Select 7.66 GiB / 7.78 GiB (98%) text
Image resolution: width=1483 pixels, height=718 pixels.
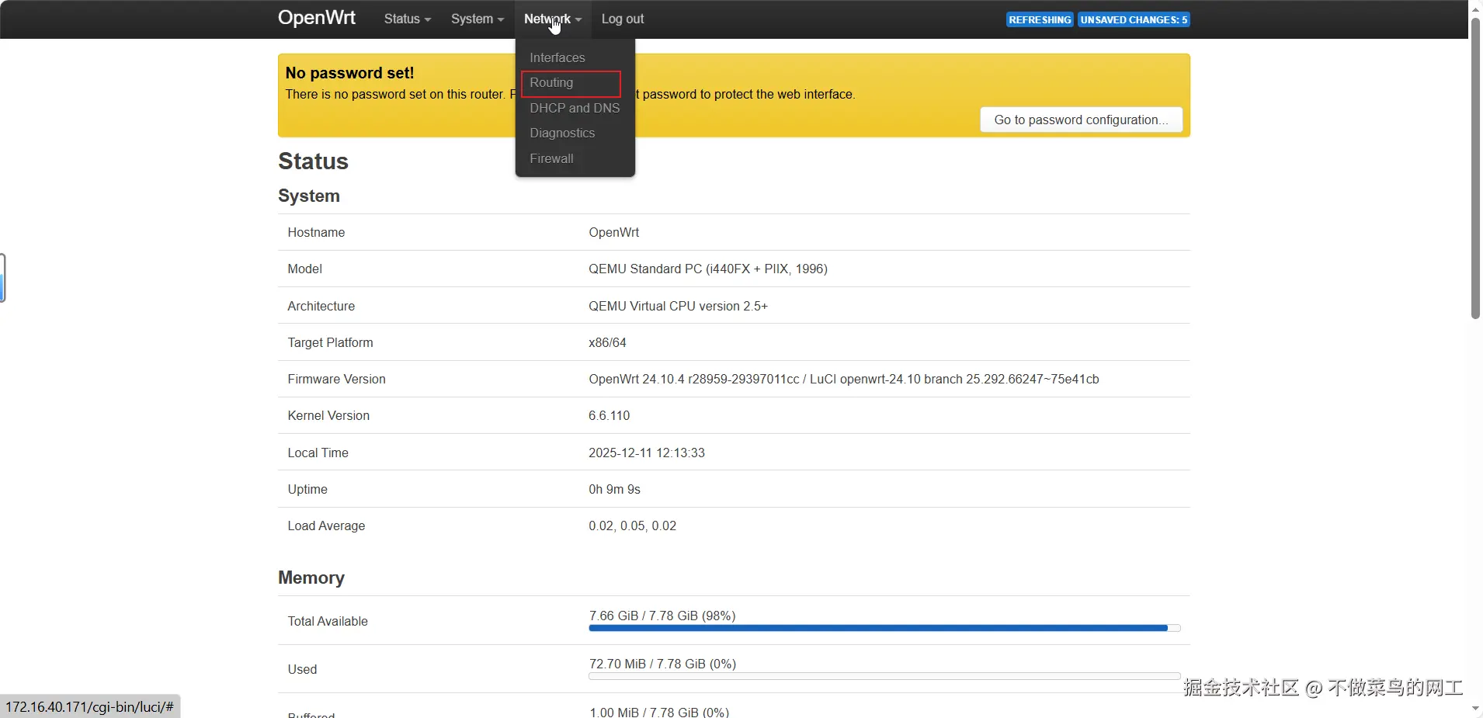662,616
